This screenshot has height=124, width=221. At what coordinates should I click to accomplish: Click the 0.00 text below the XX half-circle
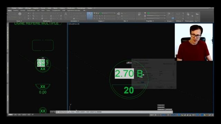[x=43, y=92]
